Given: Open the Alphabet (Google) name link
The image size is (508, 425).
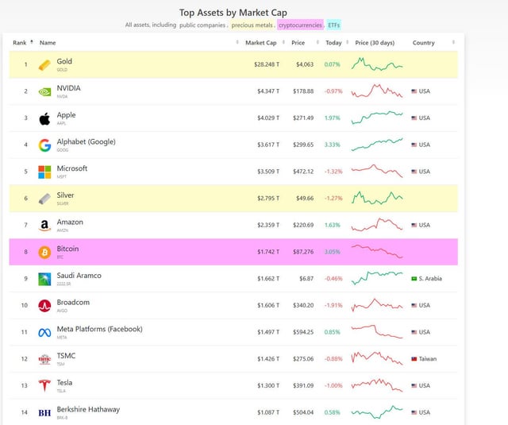Looking at the screenshot, I should pyautogui.click(x=87, y=141).
